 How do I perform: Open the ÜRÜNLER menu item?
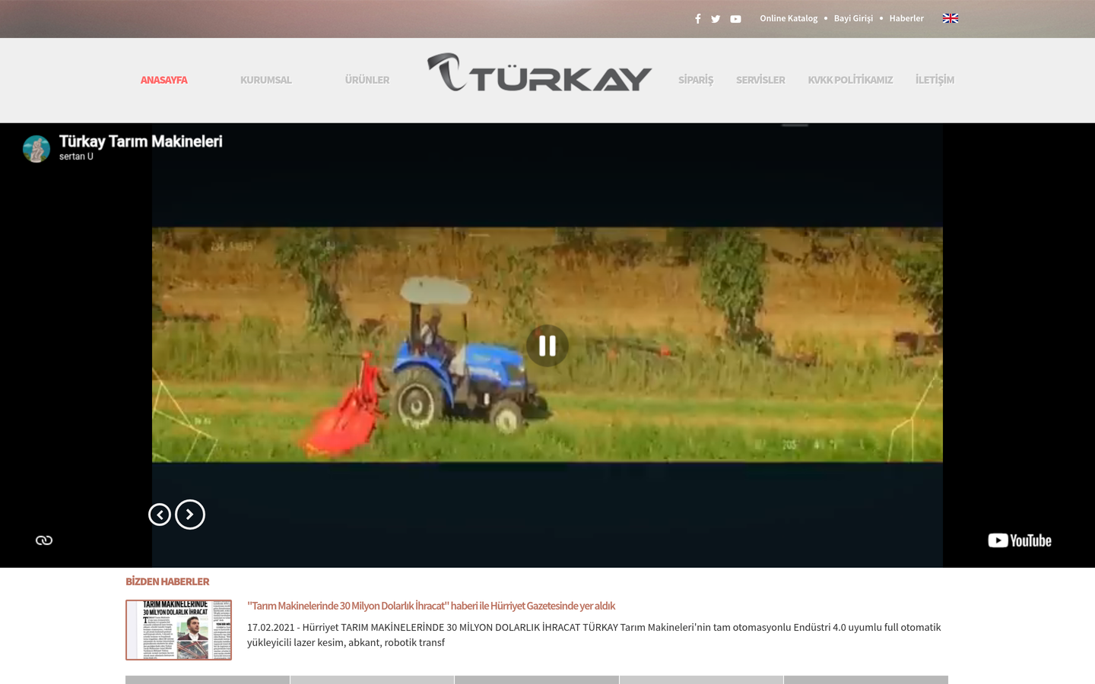pos(367,80)
